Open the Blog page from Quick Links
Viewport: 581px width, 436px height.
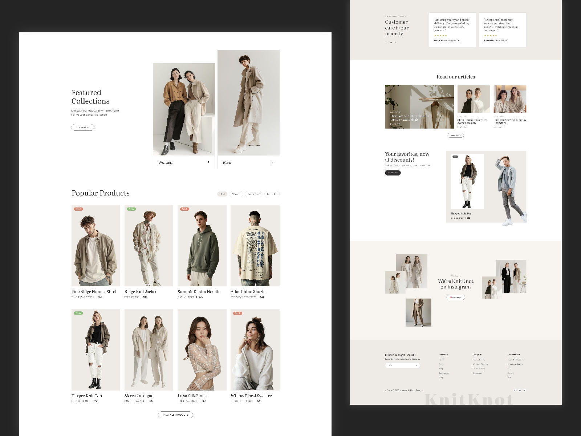click(x=441, y=377)
